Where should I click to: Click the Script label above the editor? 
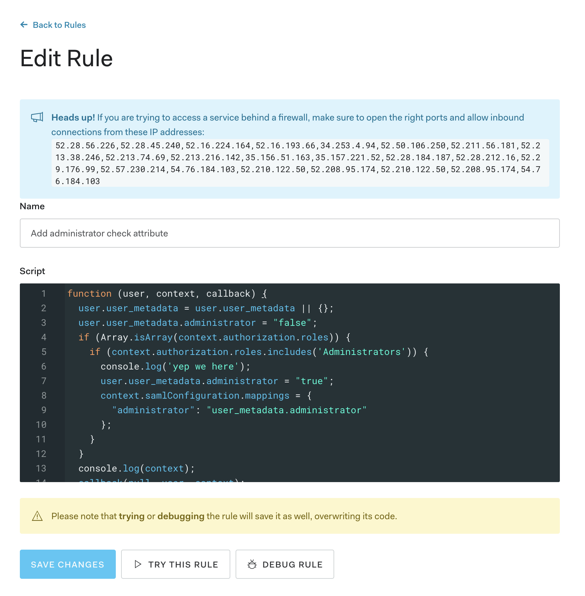[32, 271]
